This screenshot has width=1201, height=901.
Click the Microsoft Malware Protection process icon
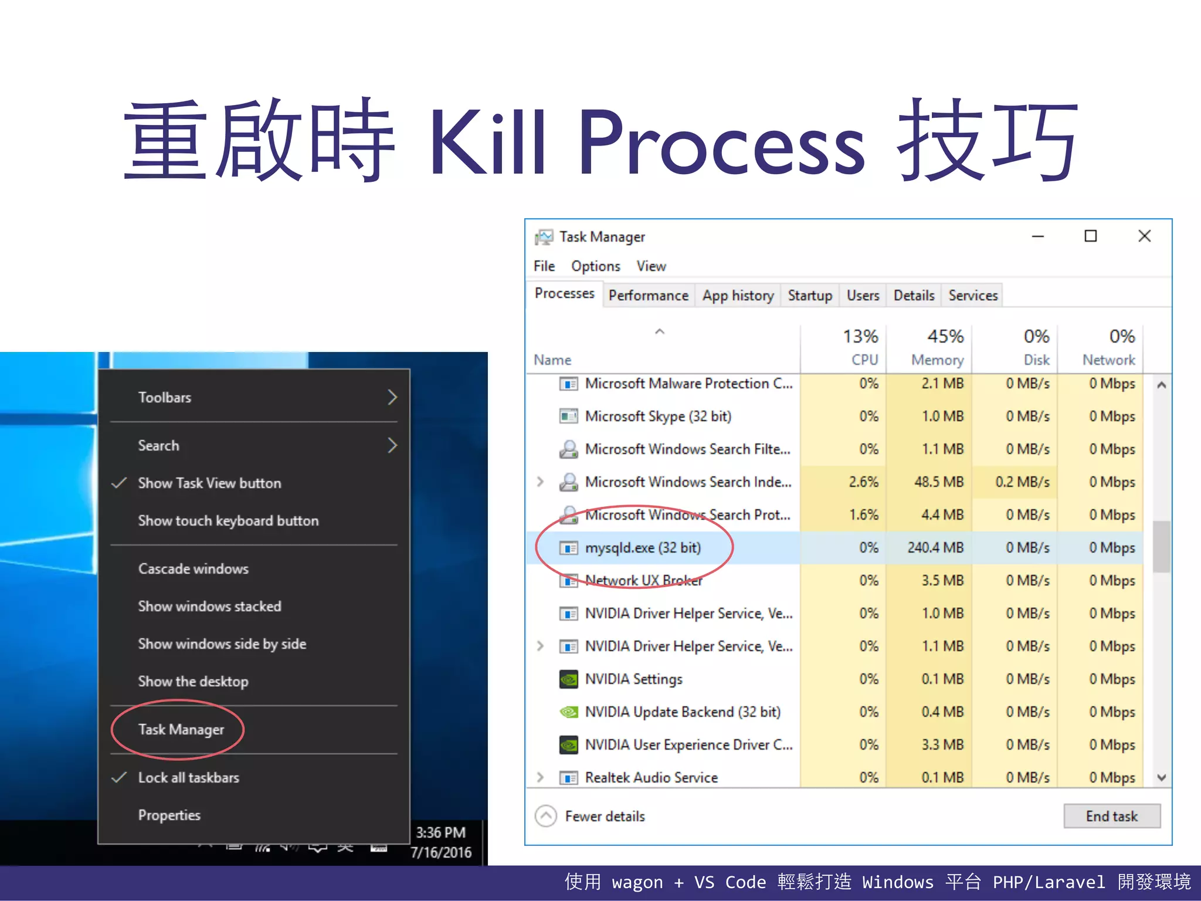click(x=568, y=384)
